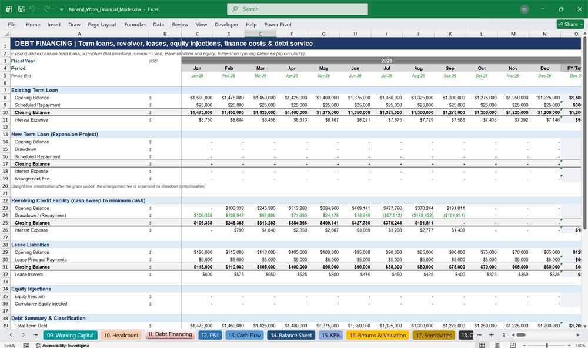Click vertical scrollbar down arrow

[x=585, y=327]
